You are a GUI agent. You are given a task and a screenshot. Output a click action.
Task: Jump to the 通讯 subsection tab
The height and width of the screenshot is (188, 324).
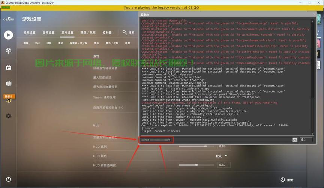60,43
